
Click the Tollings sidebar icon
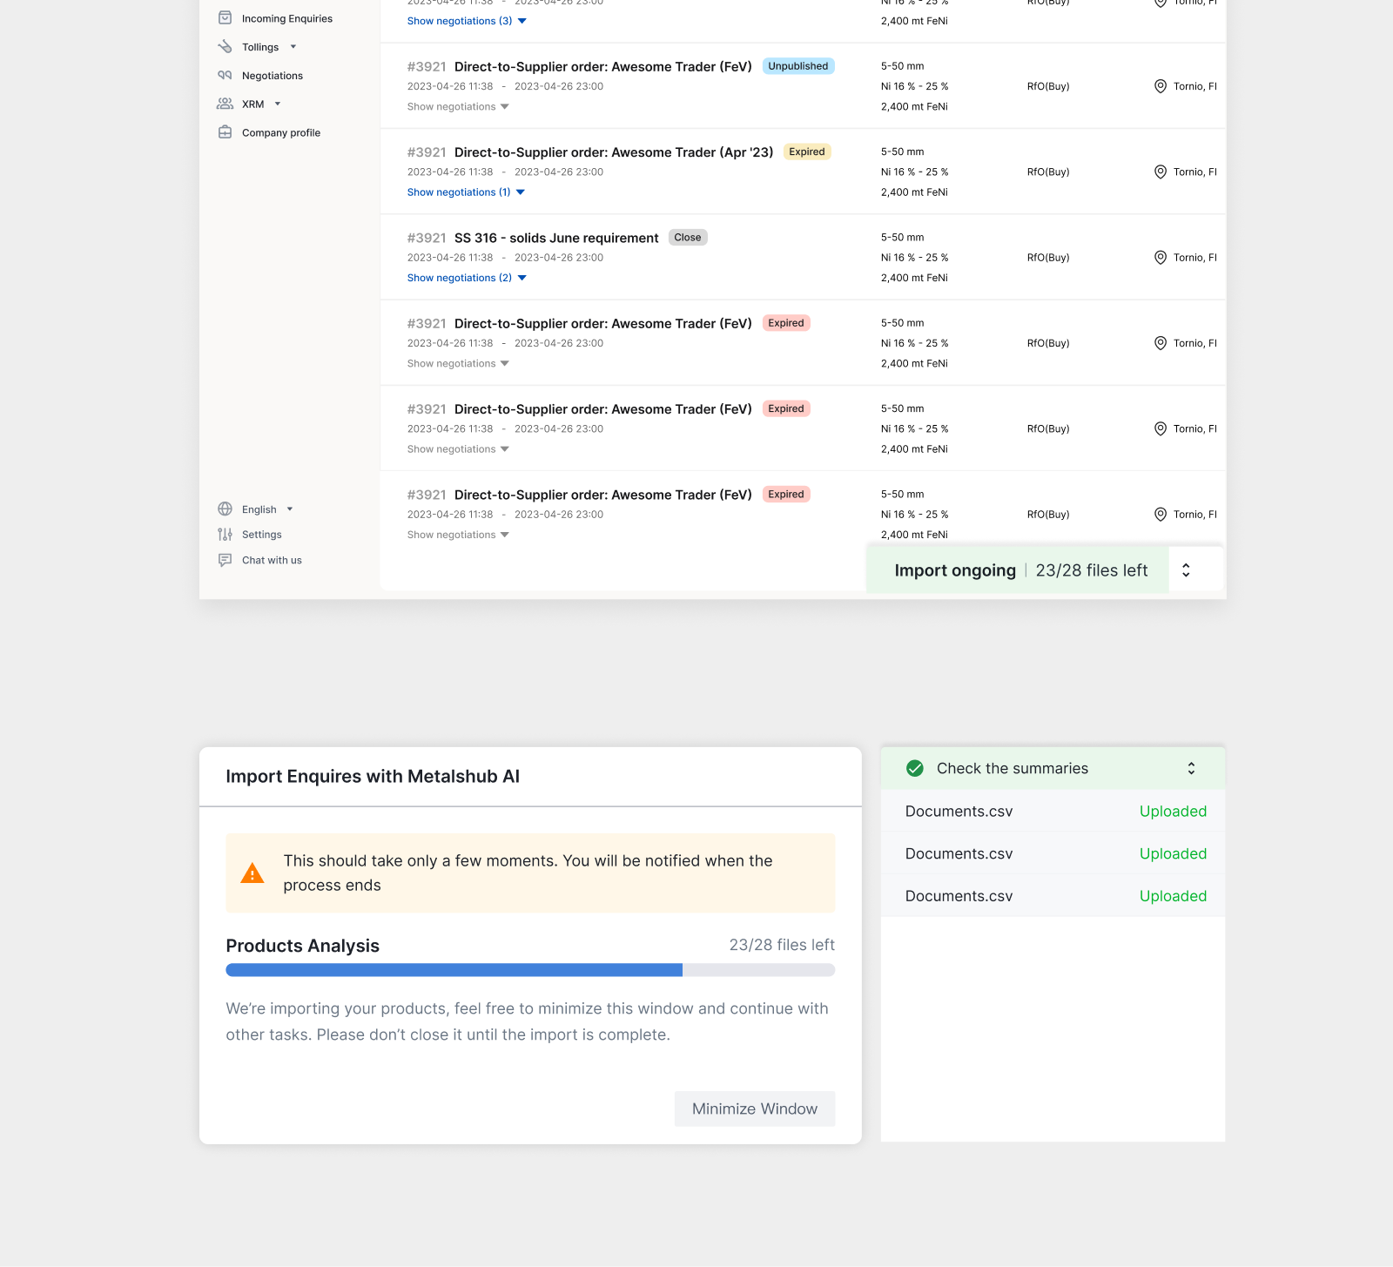click(x=225, y=47)
